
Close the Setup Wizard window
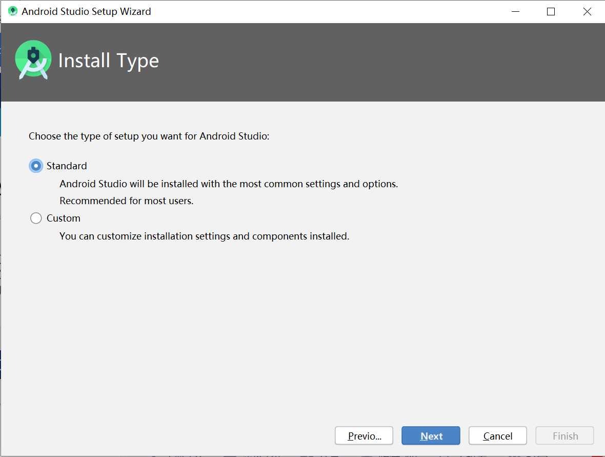click(587, 12)
